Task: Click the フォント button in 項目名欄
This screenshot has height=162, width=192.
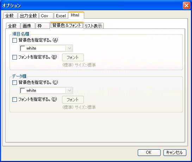Action: point(73,57)
